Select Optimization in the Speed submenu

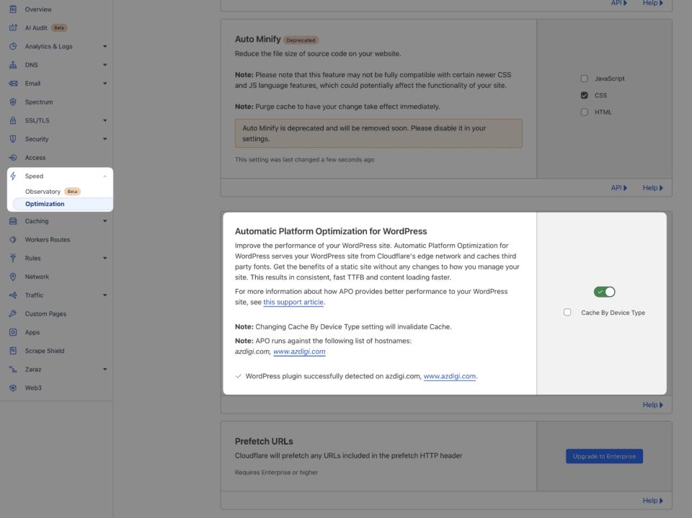[x=45, y=204]
